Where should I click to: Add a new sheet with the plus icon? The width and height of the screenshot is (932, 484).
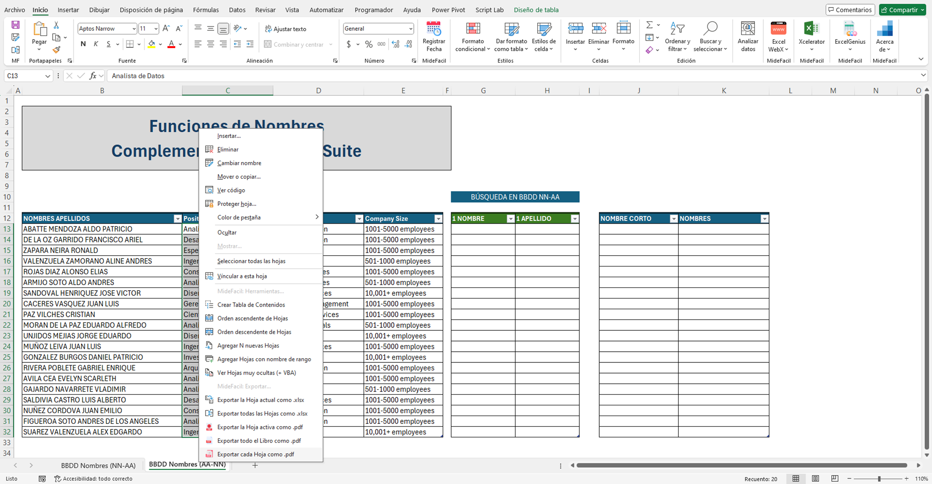click(255, 465)
